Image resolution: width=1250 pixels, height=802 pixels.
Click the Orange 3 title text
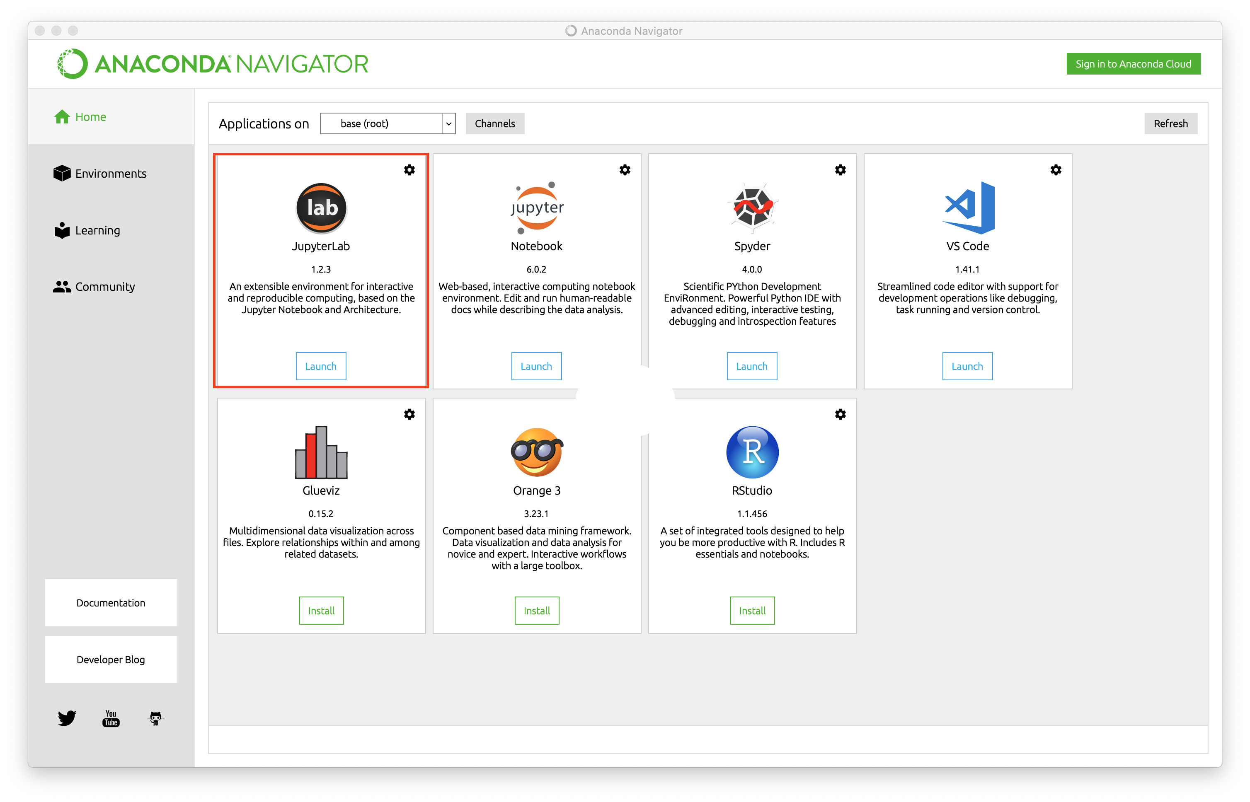537,490
